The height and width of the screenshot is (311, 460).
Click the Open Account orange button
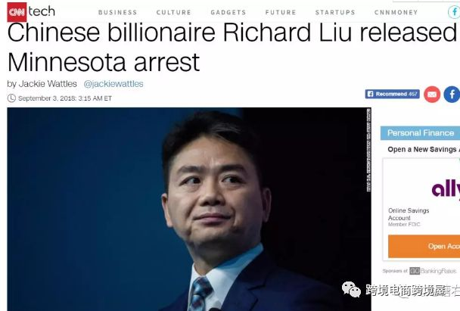424,246
